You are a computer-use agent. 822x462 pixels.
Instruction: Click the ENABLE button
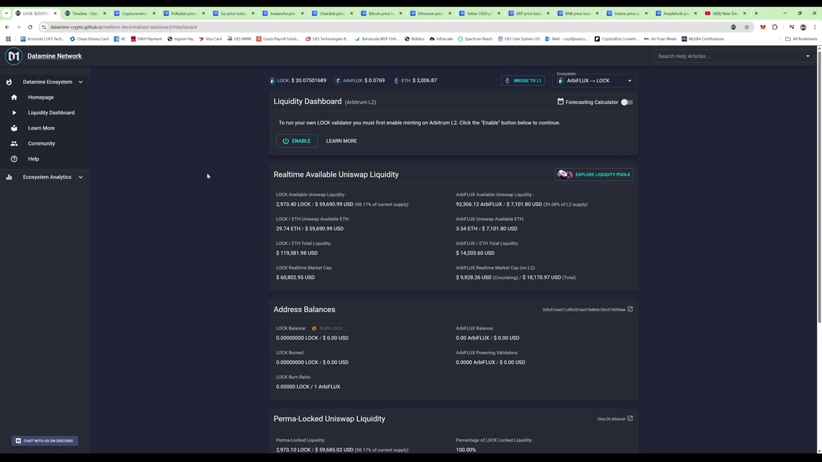[297, 141]
